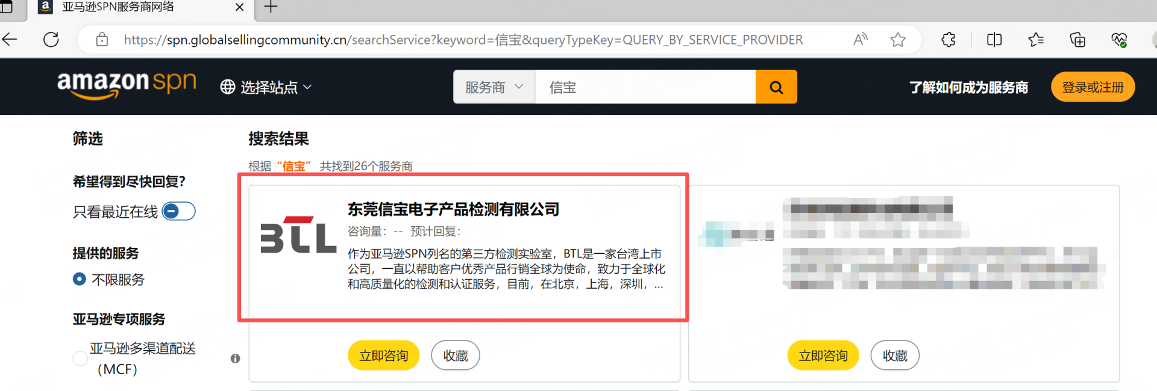Viewport: 1157px width, 391px height.
Task: Add page to favorites star icon
Action: coord(898,40)
